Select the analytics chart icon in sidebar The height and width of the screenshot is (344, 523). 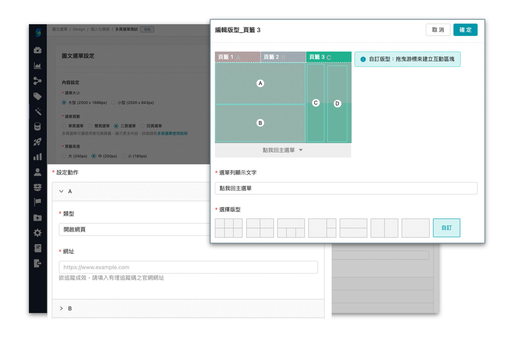[x=38, y=66]
